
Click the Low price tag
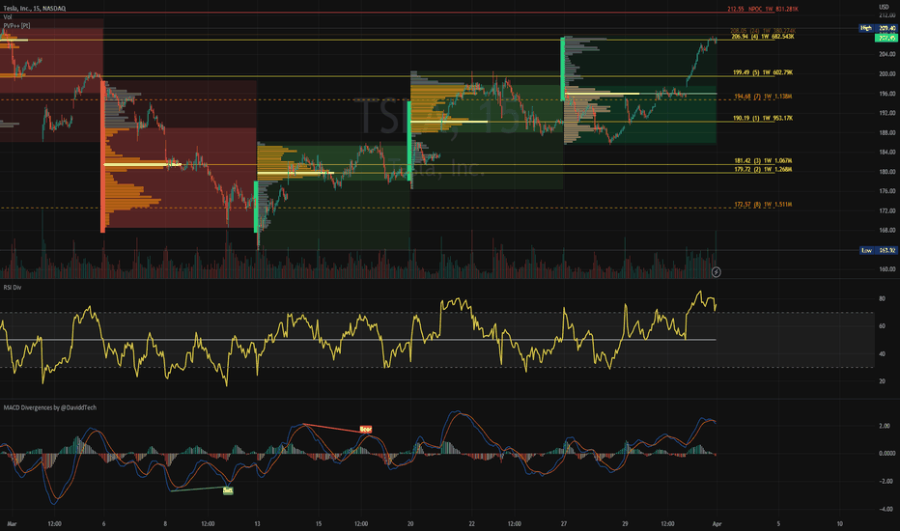(x=878, y=250)
